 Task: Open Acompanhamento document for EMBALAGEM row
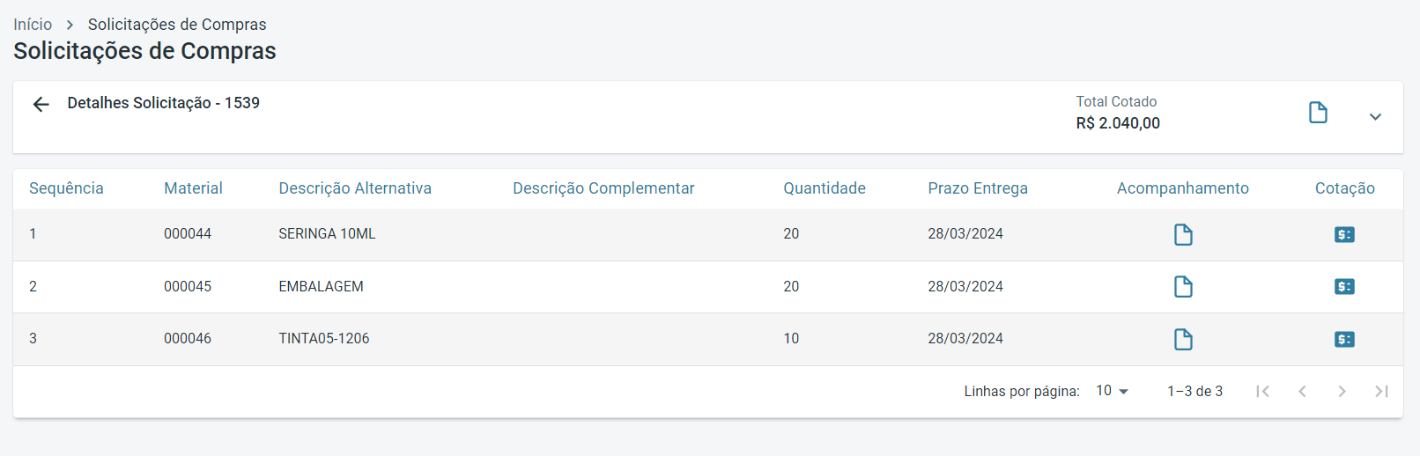pyautogui.click(x=1183, y=287)
